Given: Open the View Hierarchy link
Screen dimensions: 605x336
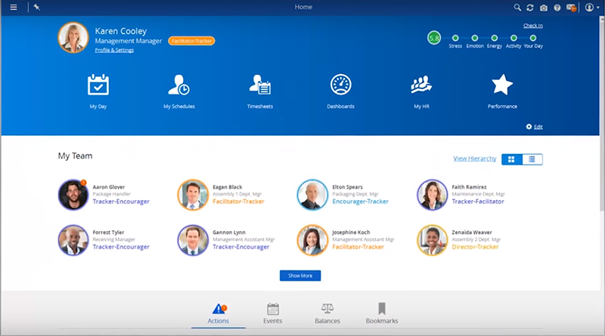Looking at the screenshot, I should [x=474, y=159].
